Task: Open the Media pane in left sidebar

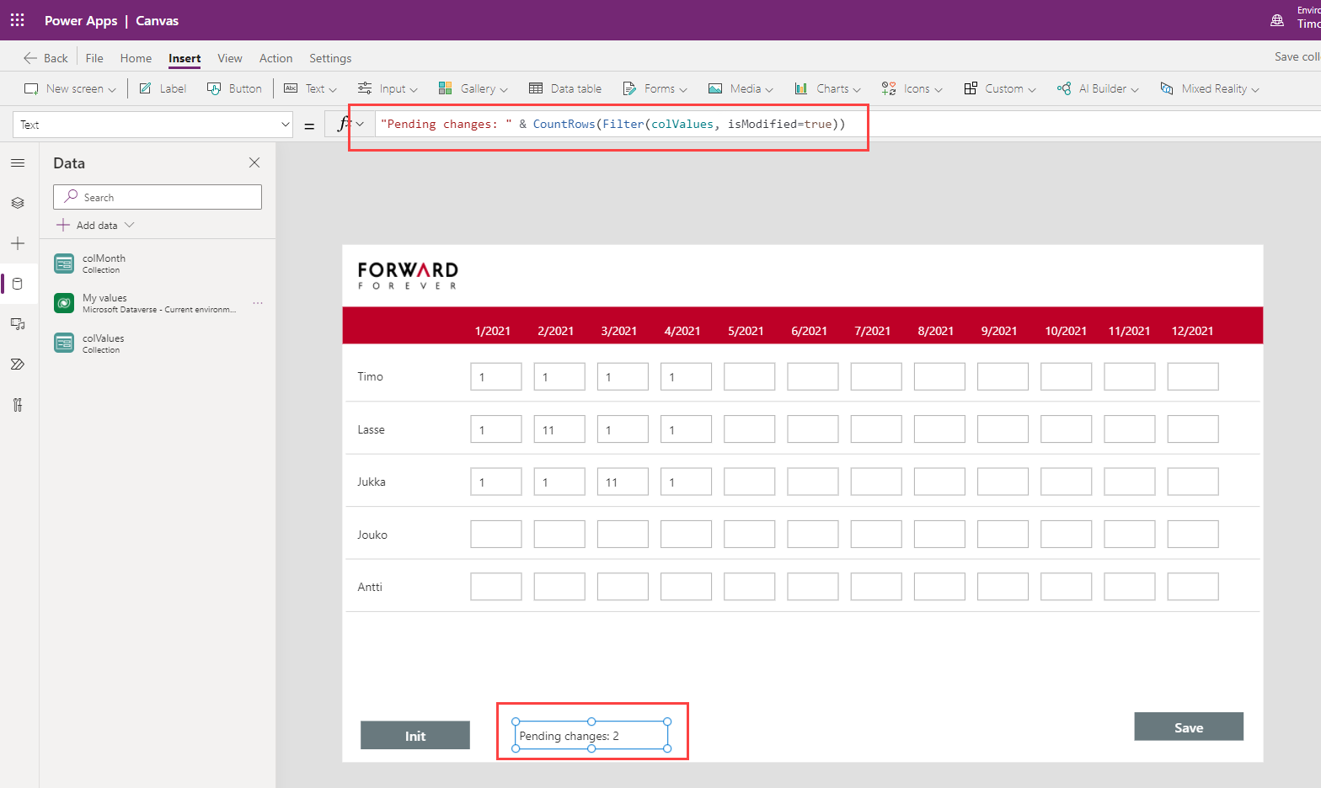Action: 18,324
